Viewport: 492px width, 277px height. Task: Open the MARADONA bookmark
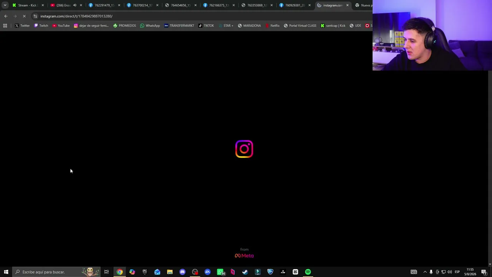click(249, 26)
